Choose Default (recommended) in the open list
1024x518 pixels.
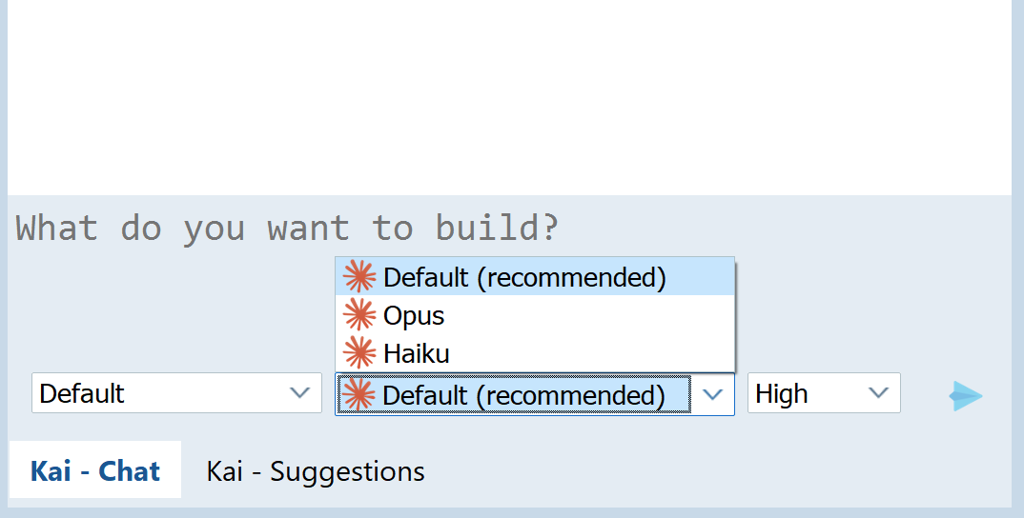point(535,276)
